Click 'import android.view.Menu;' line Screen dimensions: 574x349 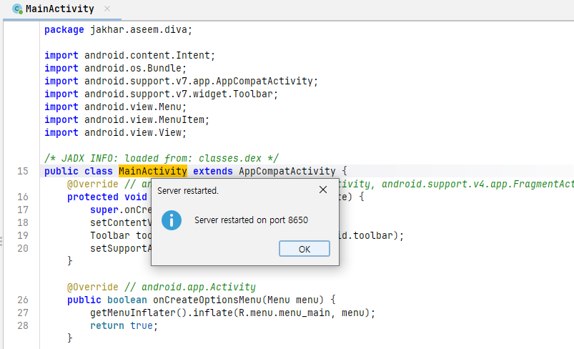115,107
